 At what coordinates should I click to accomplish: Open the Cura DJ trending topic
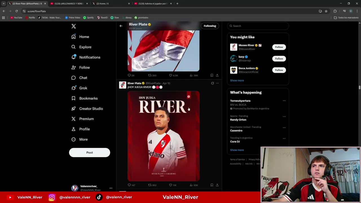click(x=235, y=142)
